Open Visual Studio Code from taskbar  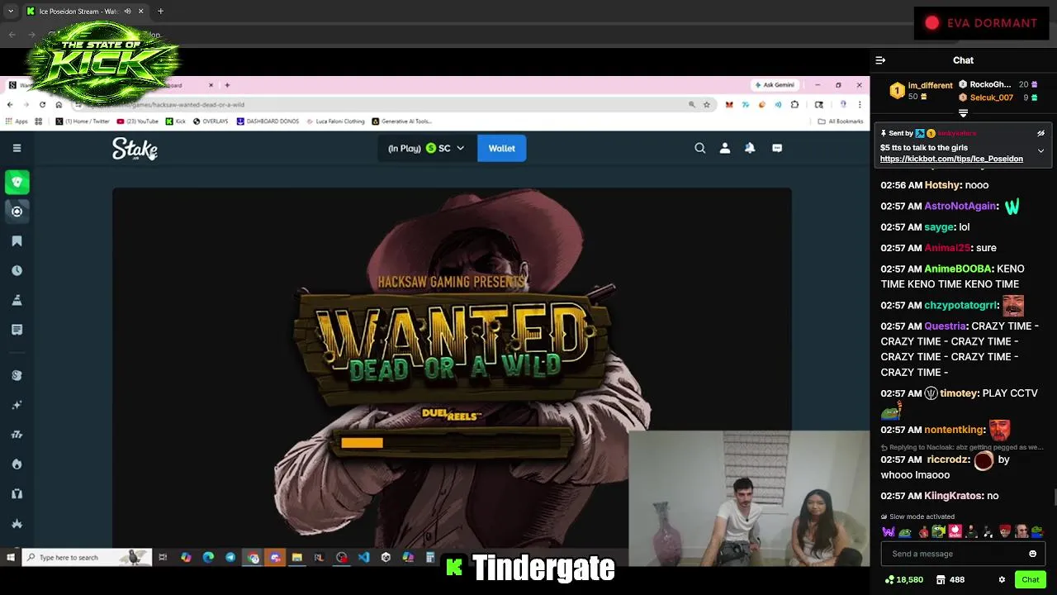coord(363,558)
